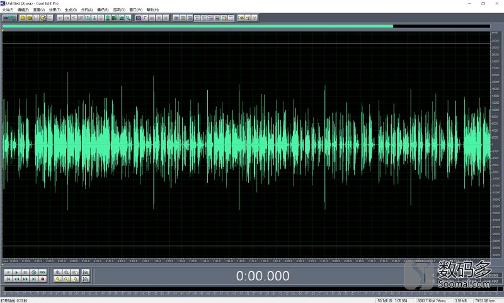Open the 文件(F) menu
The image size is (504, 303).
(x=8, y=10)
